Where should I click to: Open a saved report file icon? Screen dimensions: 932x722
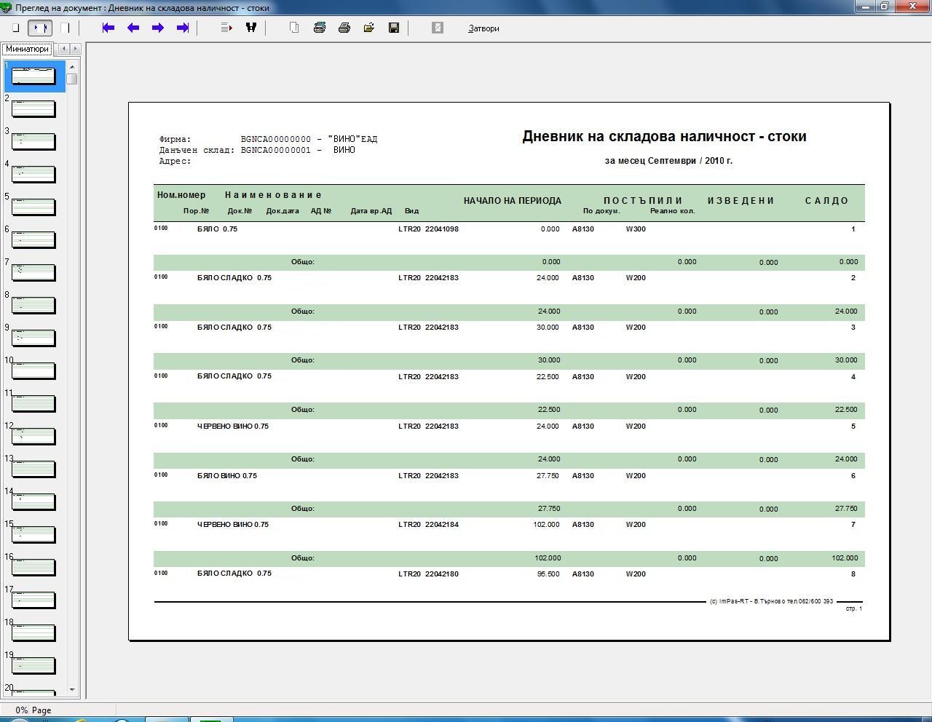[x=369, y=28]
